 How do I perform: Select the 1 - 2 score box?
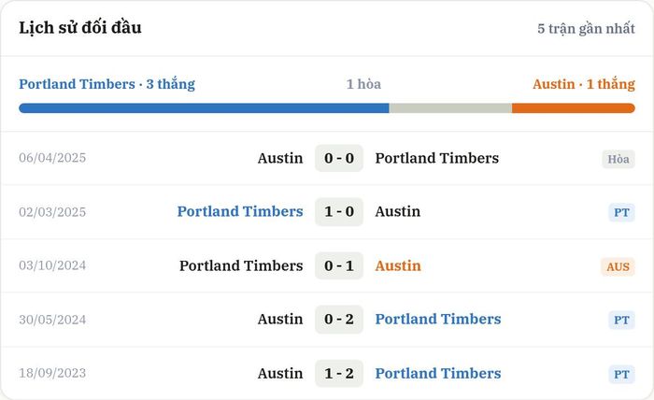339,373
